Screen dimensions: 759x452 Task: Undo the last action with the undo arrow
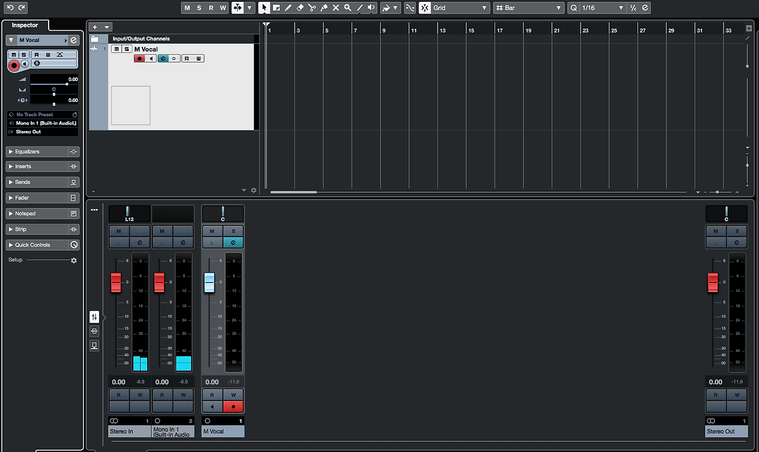[x=10, y=8]
